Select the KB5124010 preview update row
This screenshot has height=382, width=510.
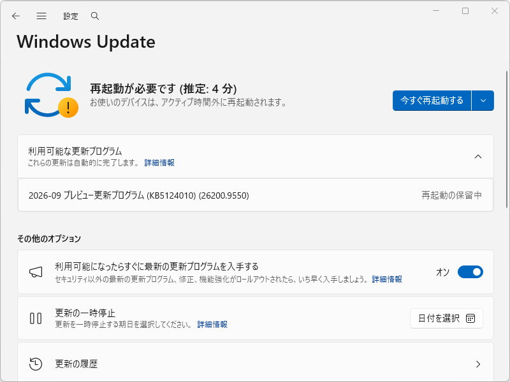click(x=256, y=195)
